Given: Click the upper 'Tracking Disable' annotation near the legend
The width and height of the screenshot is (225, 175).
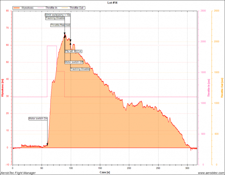Looking at the screenshot, I should coord(55,18).
